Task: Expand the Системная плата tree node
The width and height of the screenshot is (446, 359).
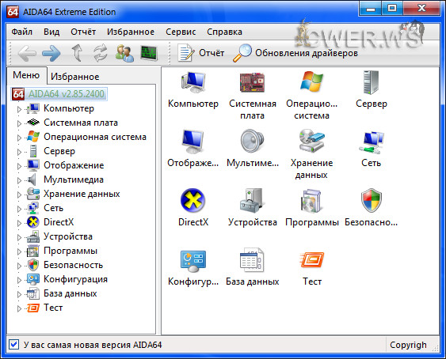Action: point(19,123)
